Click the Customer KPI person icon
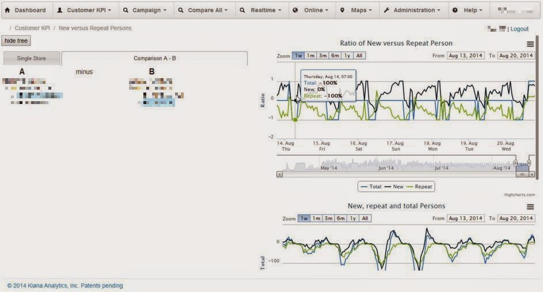The image size is (543, 292). tap(59, 10)
